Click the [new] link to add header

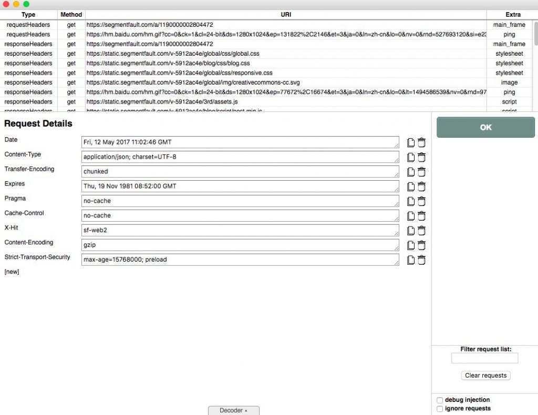pos(12,272)
